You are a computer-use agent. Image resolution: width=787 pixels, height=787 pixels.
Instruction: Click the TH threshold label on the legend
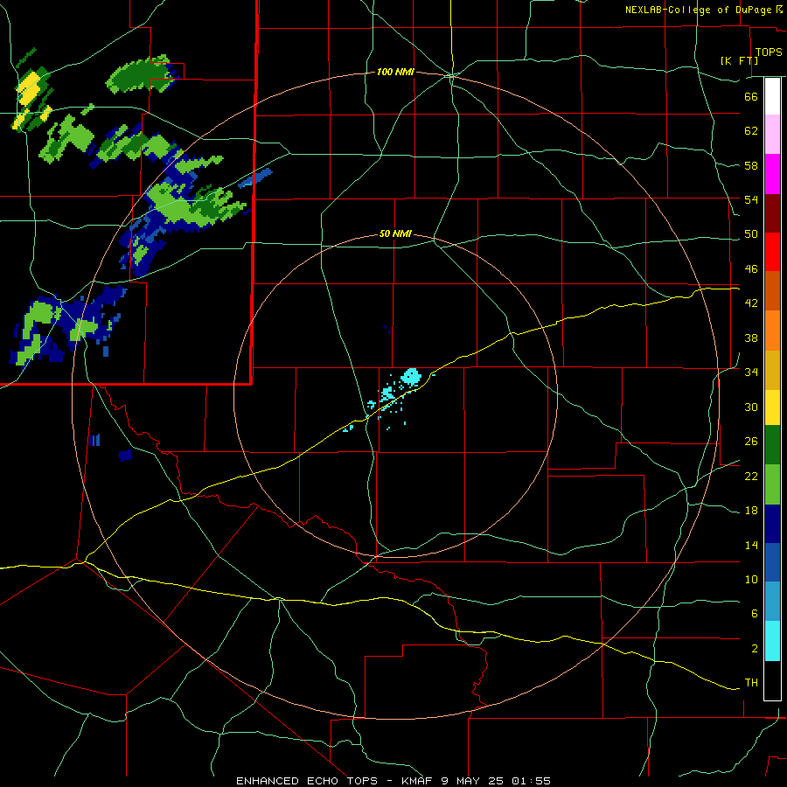[x=751, y=683]
